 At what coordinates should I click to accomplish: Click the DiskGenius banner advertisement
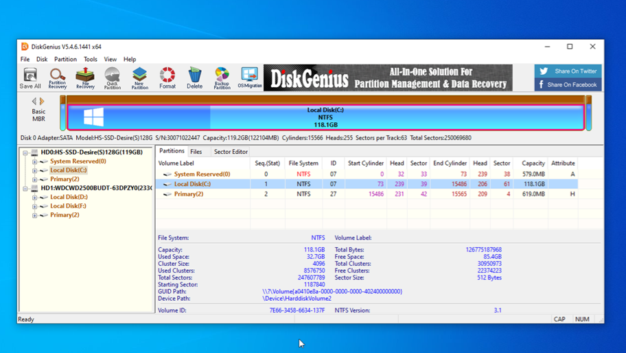388,78
